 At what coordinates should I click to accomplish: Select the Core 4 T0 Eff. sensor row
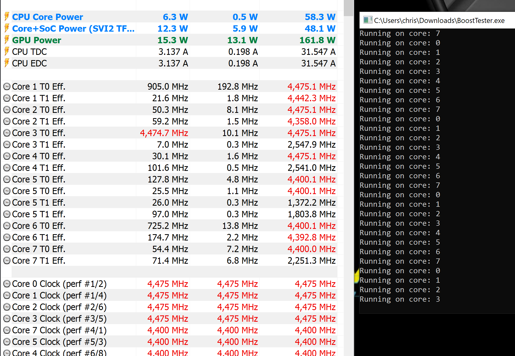point(39,156)
